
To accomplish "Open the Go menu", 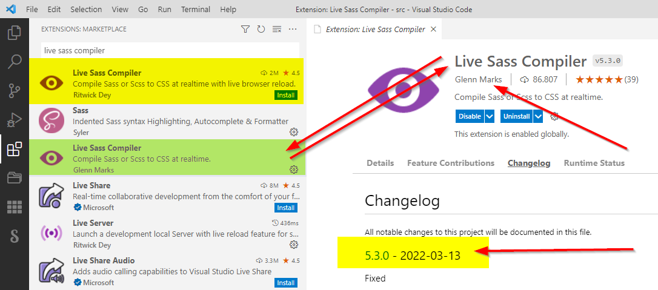I will (x=143, y=9).
